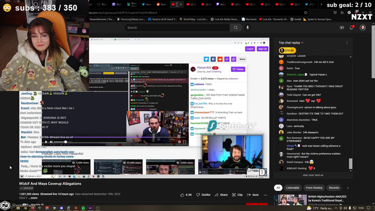
Task: Open the Spider Ex Aerosol Spra... bookmark
Action: coord(318,19)
